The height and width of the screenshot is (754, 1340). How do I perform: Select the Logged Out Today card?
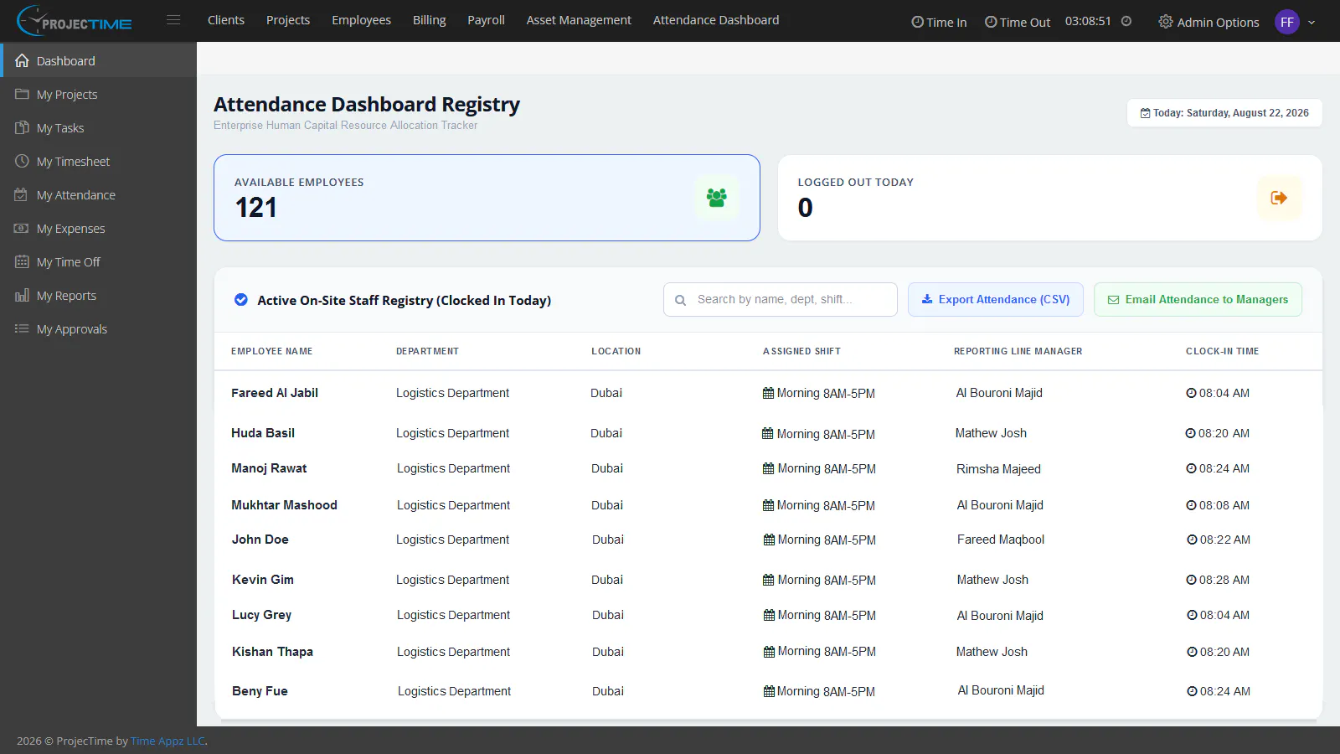[1050, 198]
